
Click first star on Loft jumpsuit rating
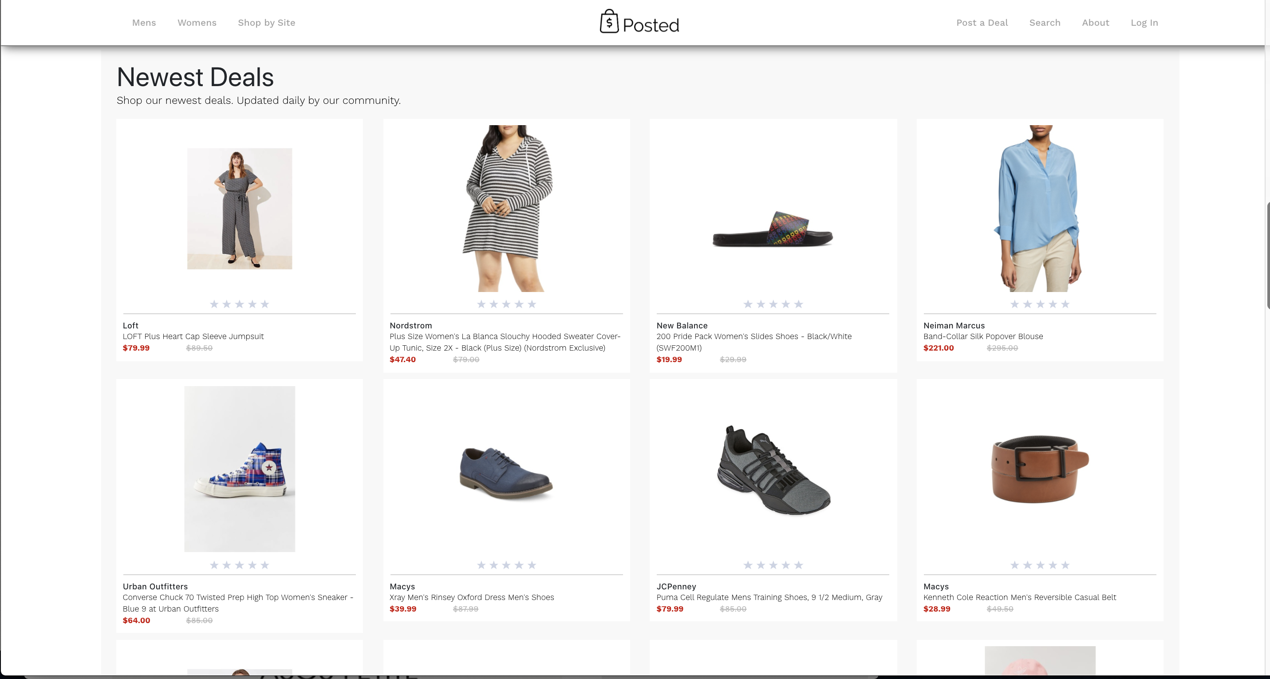[214, 304]
